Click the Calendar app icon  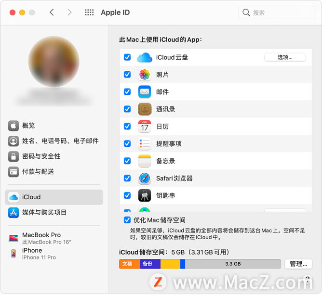click(145, 126)
